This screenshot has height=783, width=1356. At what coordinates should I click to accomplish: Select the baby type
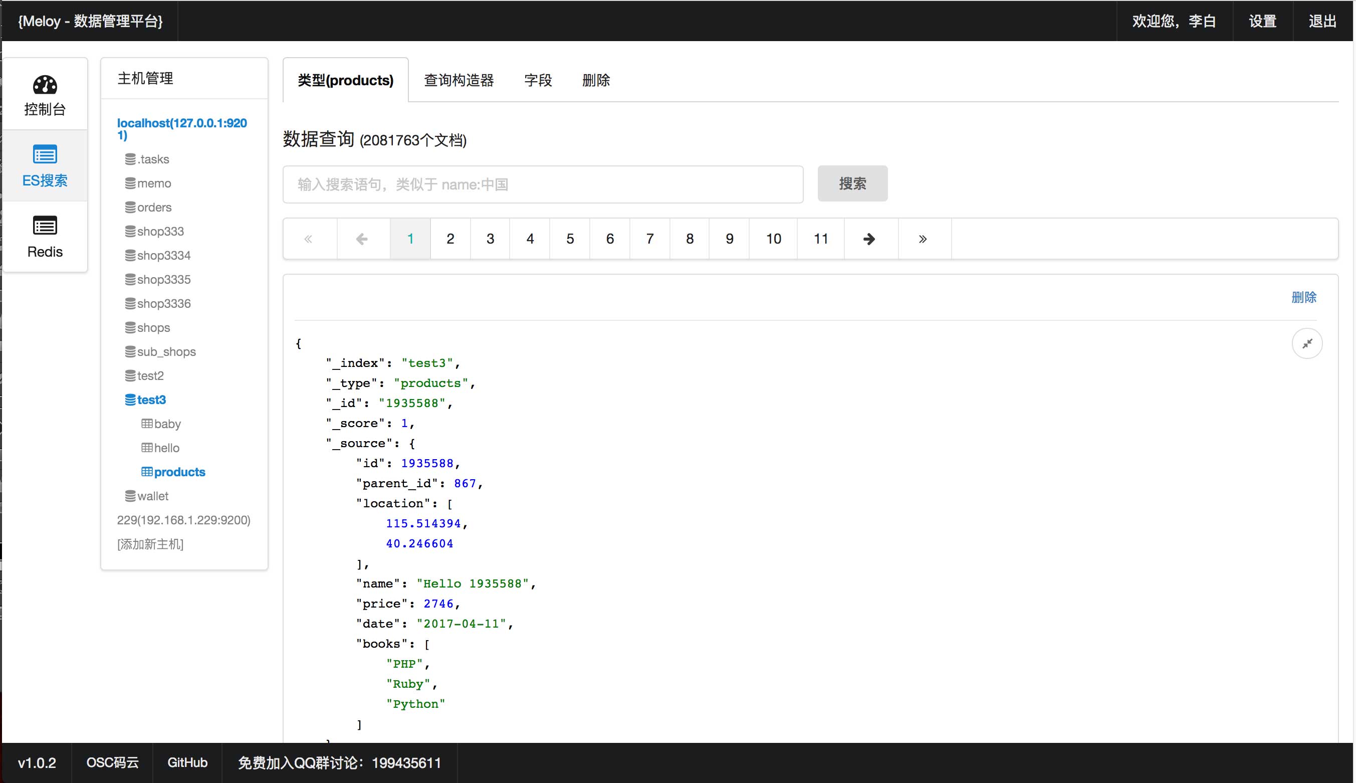tap(161, 424)
